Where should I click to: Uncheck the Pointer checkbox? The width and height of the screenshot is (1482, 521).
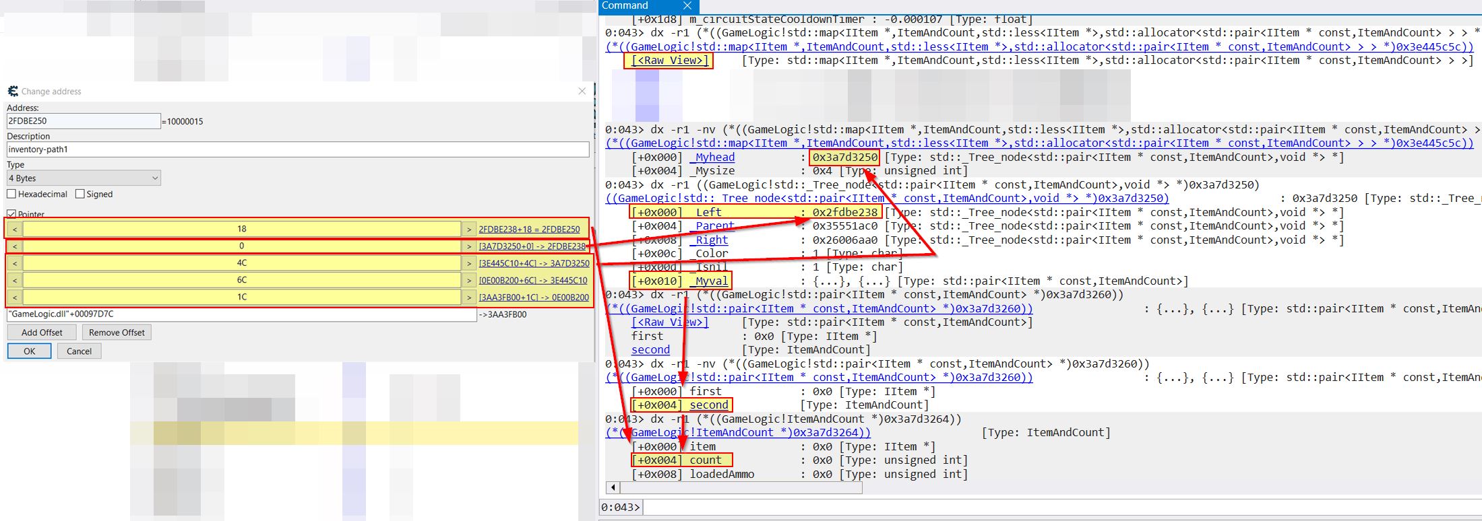point(11,215)
